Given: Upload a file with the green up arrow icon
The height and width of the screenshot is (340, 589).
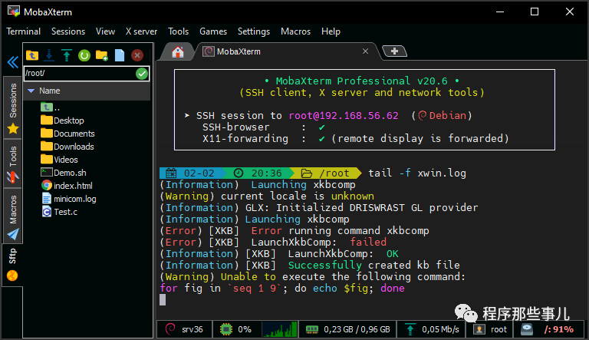Looking at the screenshot, I should tap(67, 55).
